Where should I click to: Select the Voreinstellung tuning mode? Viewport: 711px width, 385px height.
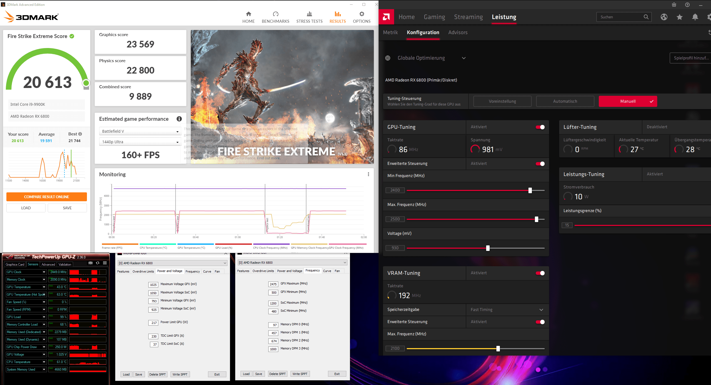click(502, 101)
